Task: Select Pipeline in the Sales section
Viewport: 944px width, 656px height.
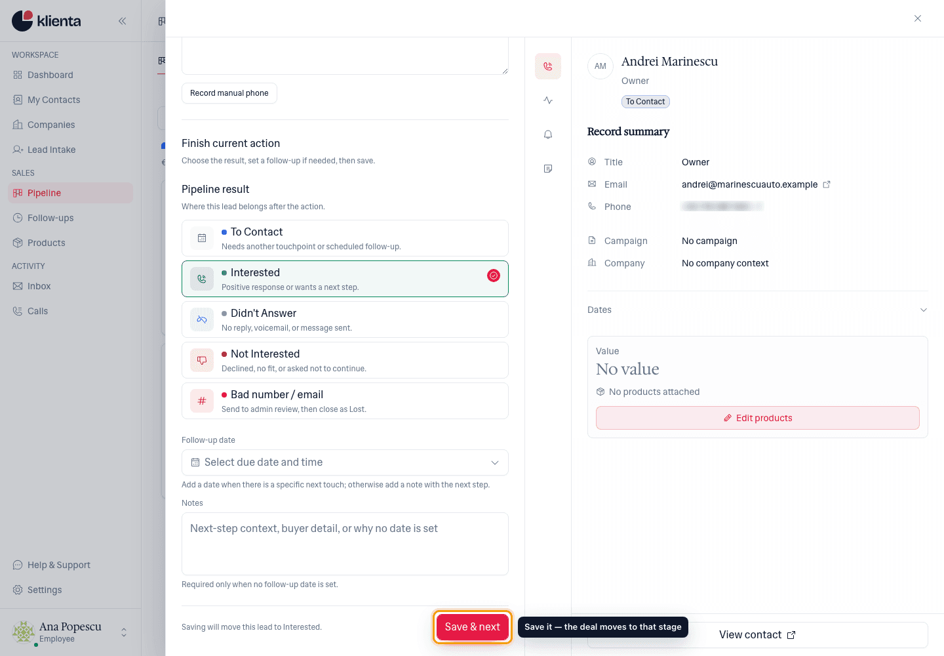Action: (x=70, y=193)
